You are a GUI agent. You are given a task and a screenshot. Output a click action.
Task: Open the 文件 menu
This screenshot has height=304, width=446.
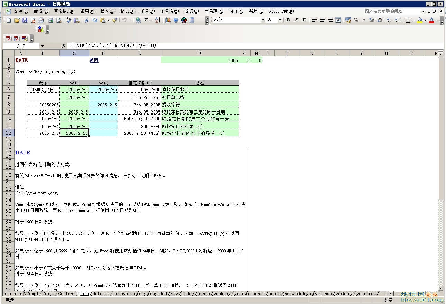[21, 11]
